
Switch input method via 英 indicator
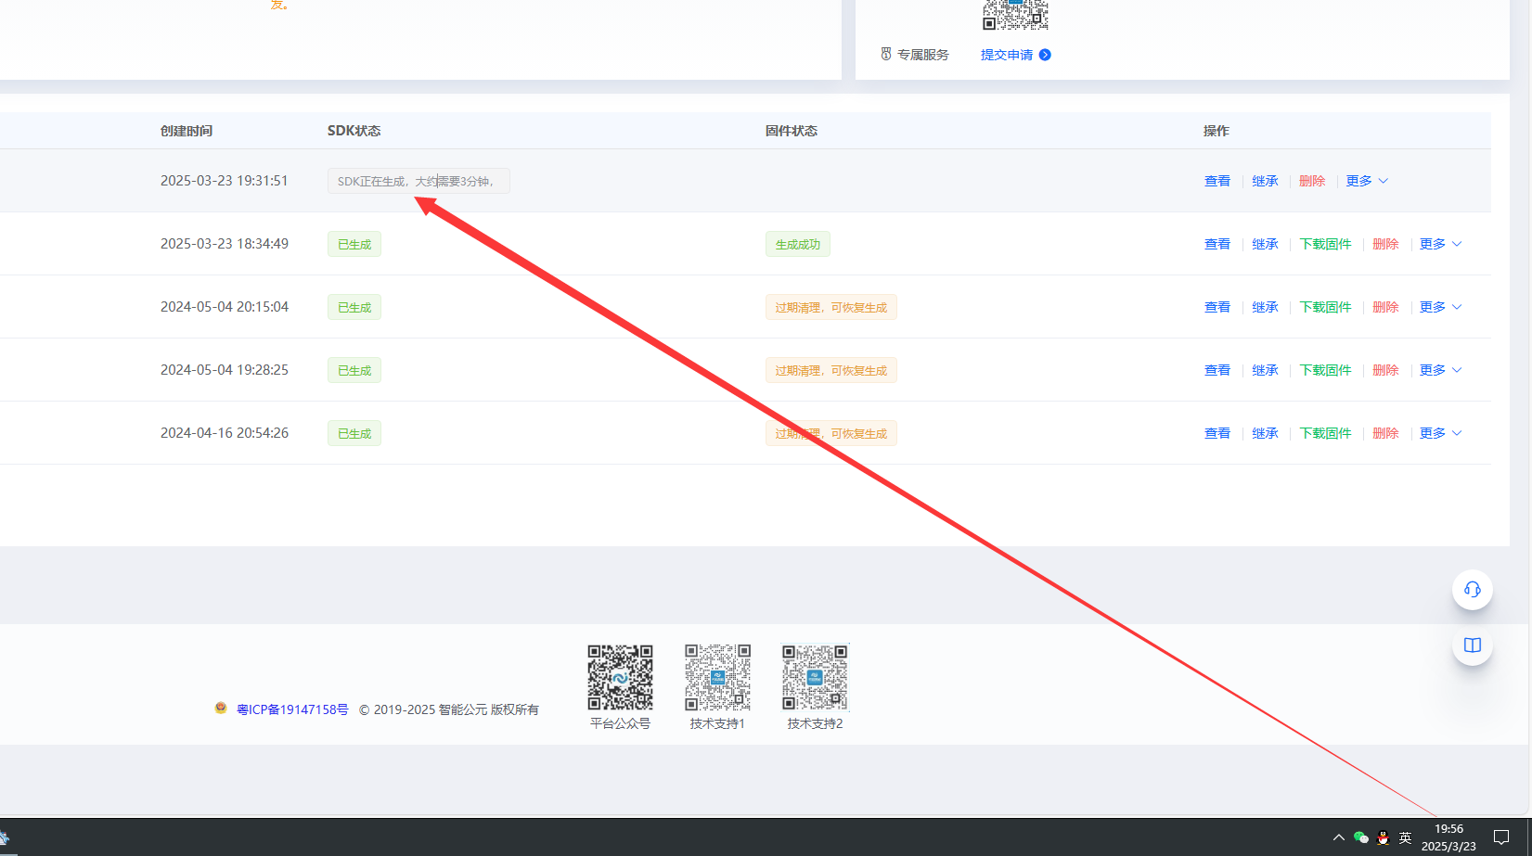[1405, 837]
